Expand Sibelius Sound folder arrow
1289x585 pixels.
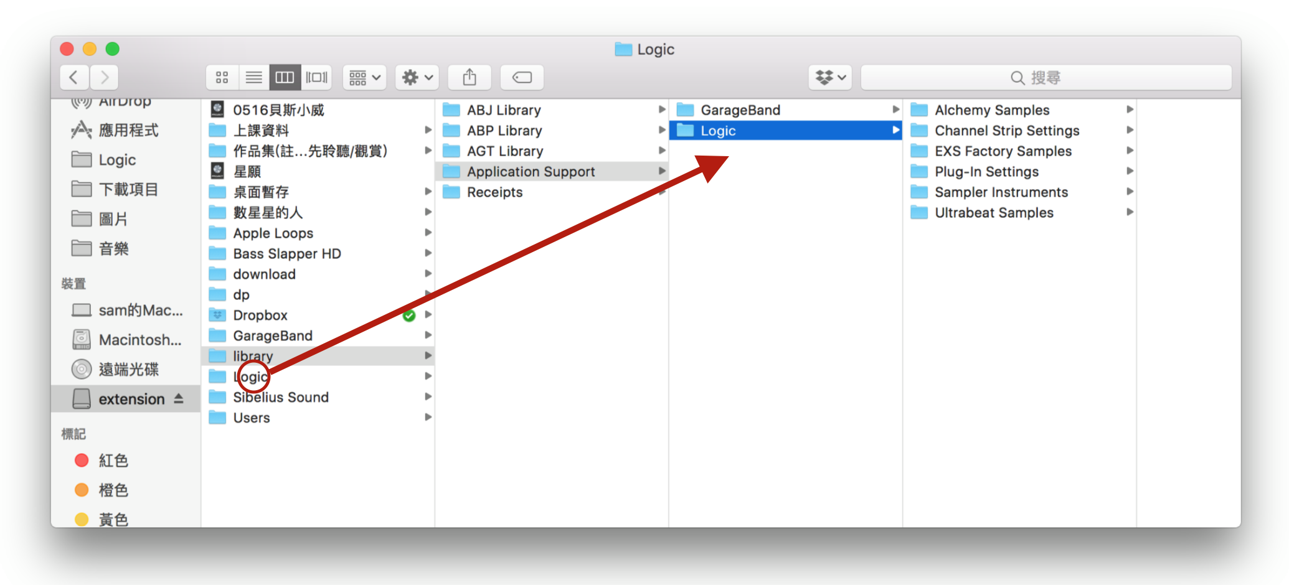(x=428, y=396)
